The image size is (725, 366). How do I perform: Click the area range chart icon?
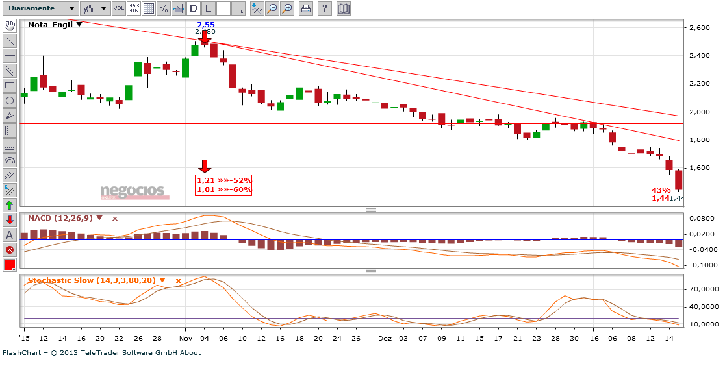pyautogui.click(x=178, y=8)
